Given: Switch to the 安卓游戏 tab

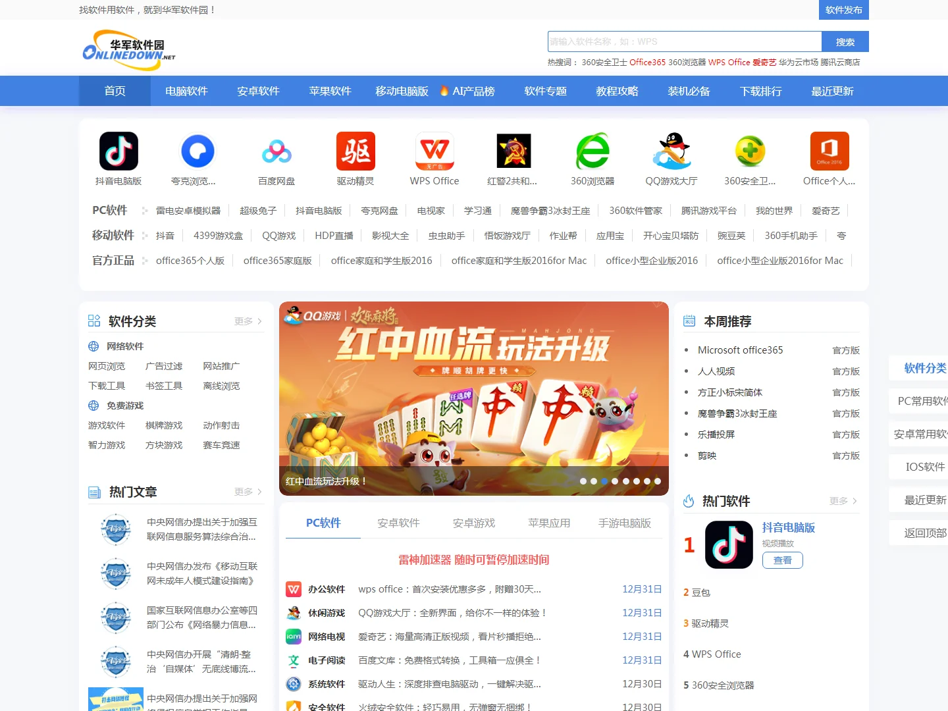Looking at the screenshot, I should (x=474, y=523).
